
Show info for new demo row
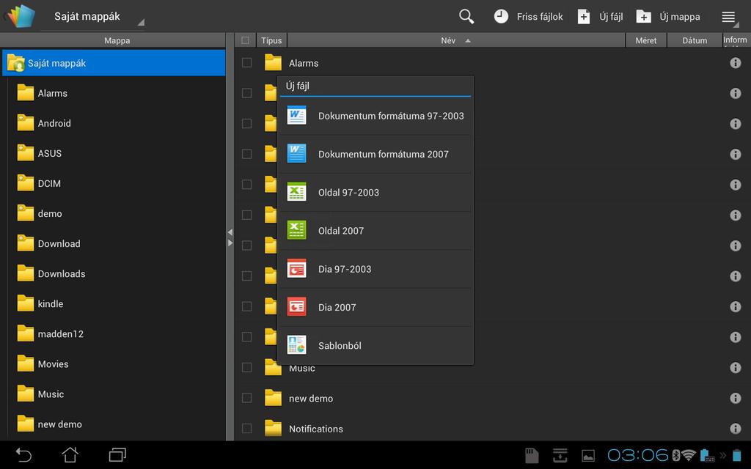(735, 398)
